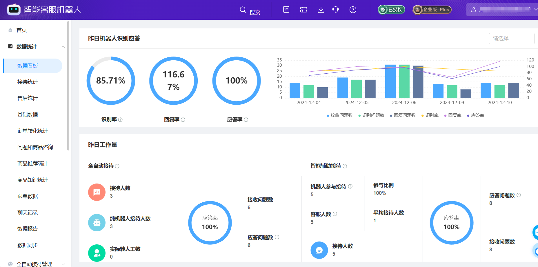Viewport: 538px width, 267px height.
Task: Open 聊天记录 page
Action: coord(28,212)
